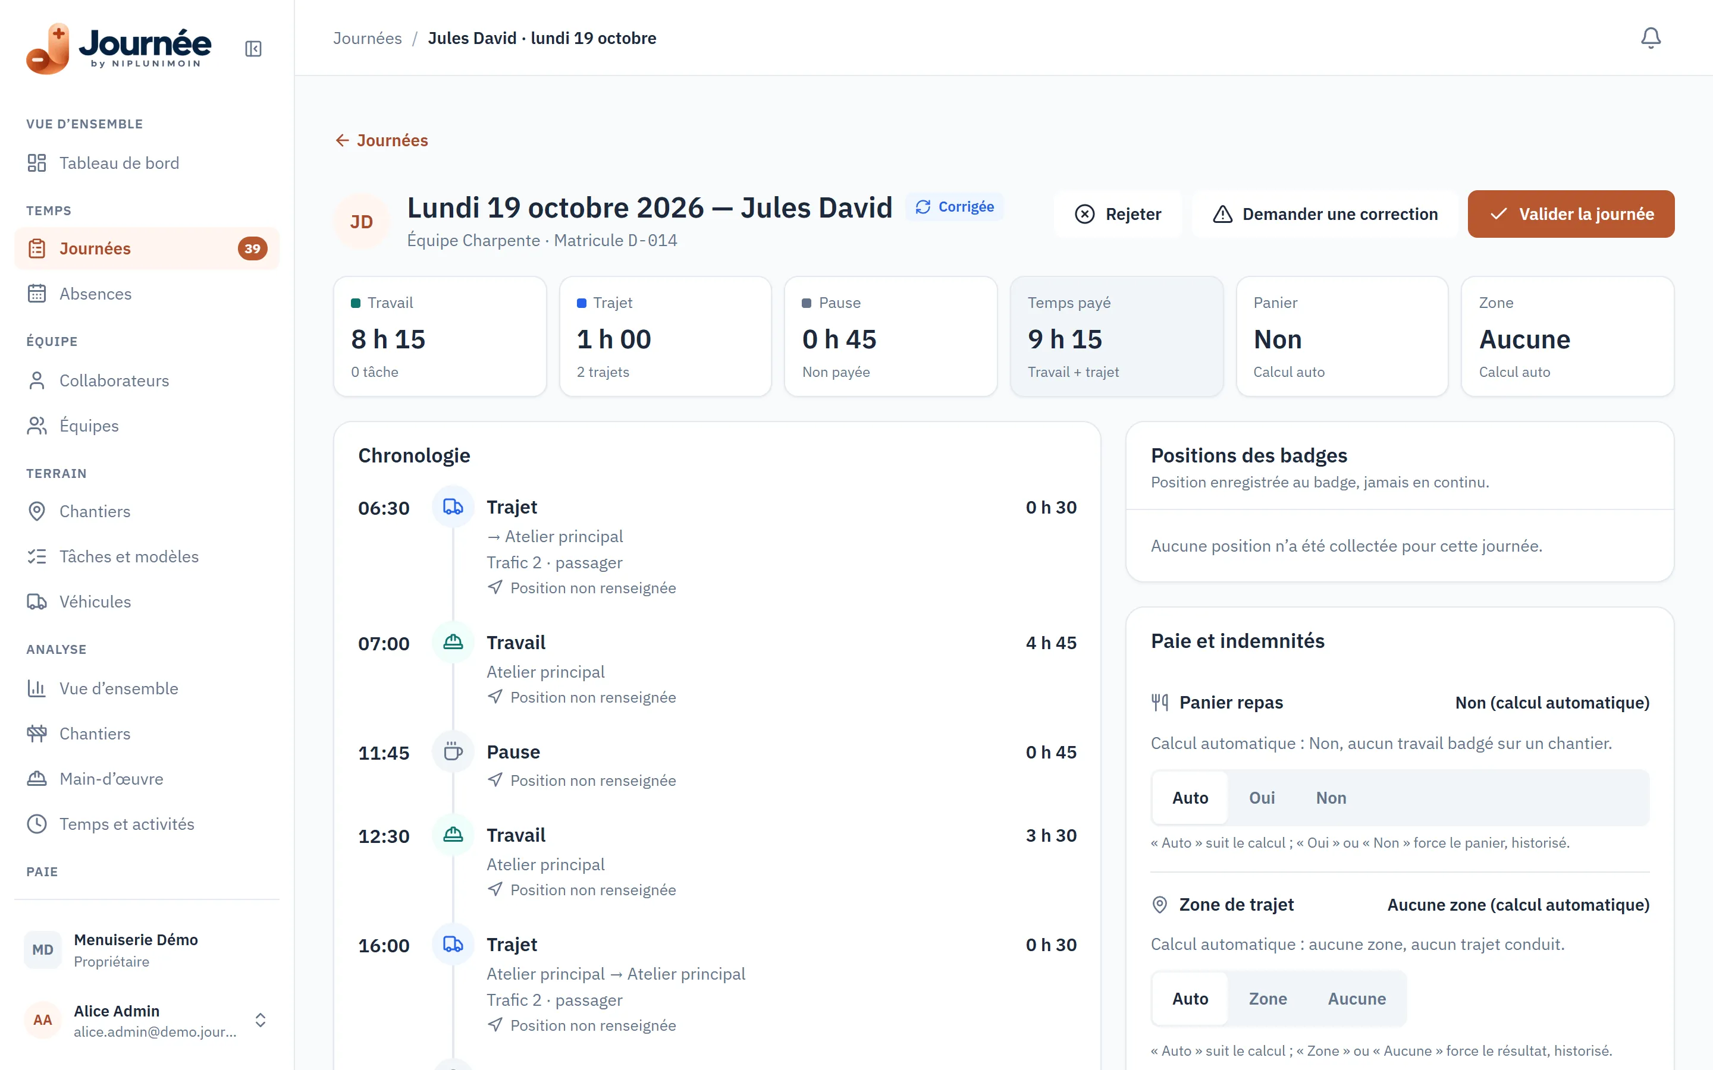Go back via Journées arrow link

[381, 140]
